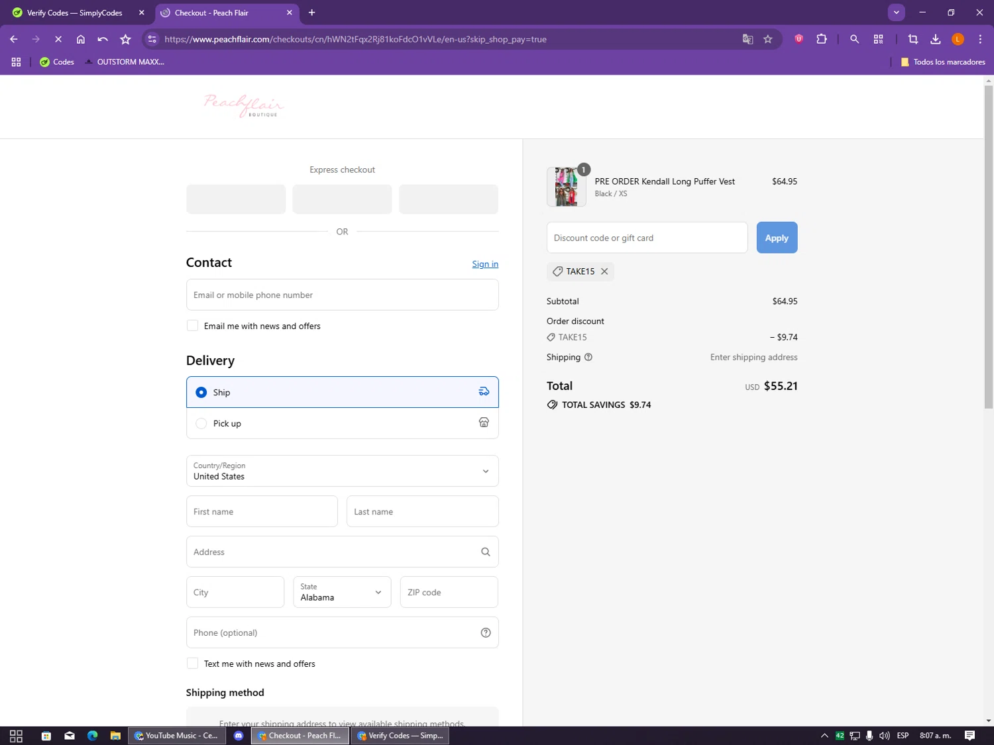This screenshot has height=745, width=994.
Task: Switch to Verify Codes taskbar window
Action: [x=400, y=736]
